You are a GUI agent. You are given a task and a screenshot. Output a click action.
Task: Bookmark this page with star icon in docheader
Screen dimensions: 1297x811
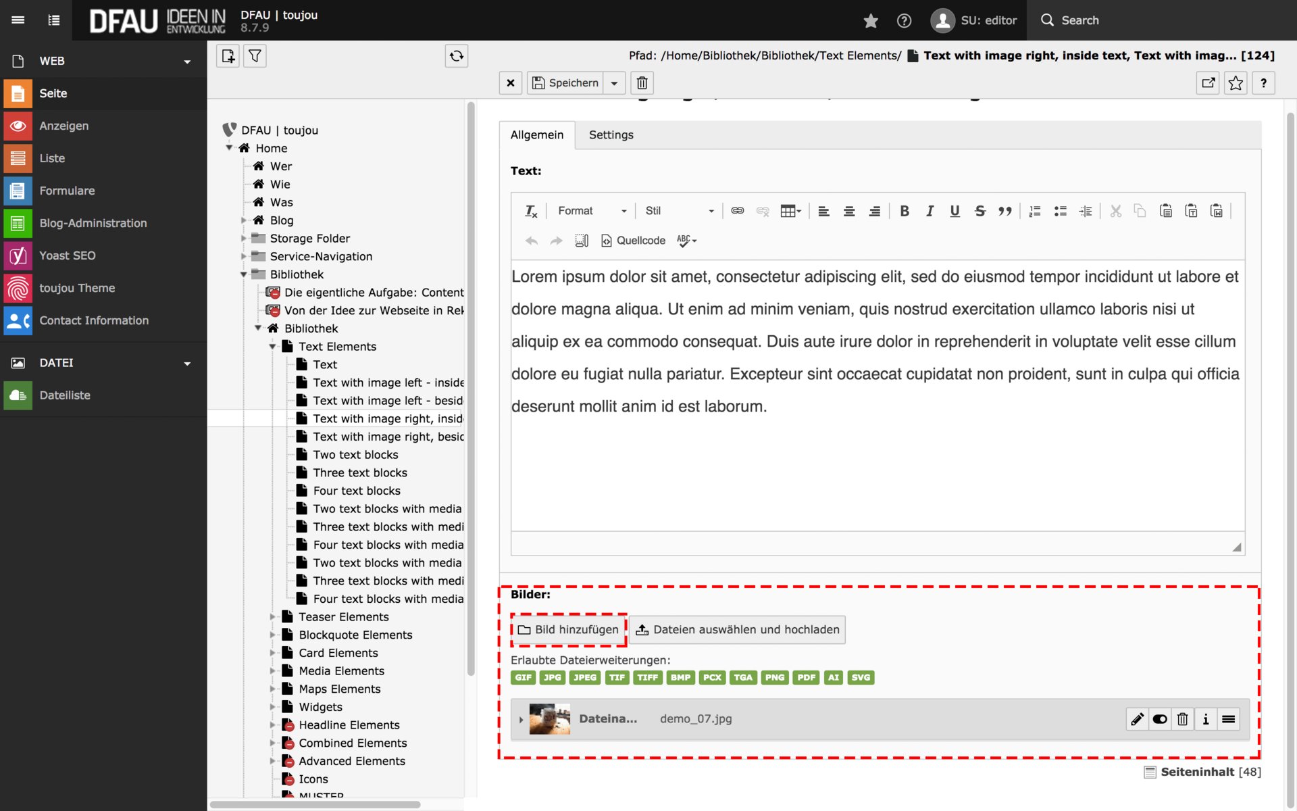pyautogui.click(x=1236, y=83)
